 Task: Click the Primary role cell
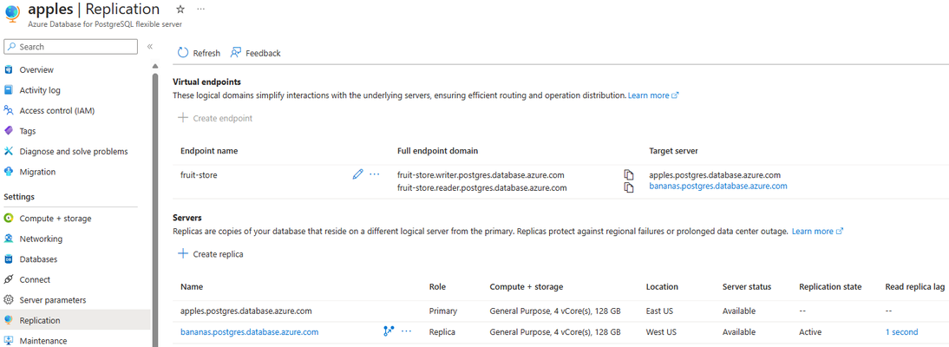(443, 311)
